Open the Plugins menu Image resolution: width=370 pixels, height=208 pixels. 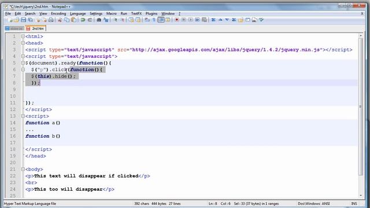(151, 14)
